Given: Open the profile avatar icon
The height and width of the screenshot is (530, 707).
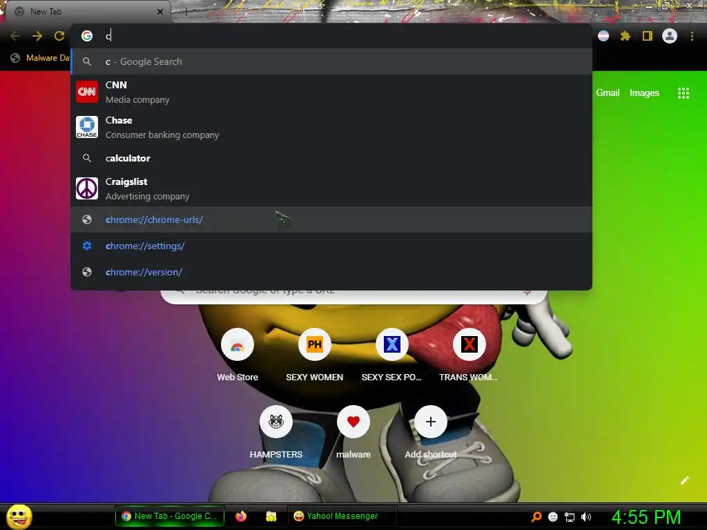Looking at the screenshot, I should (670, 36).
